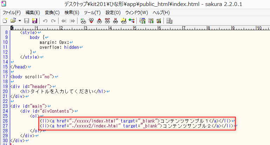The height and width of the screenshot is (145, 270).
Task: Click the closing </head> tag
Action: point(19,67)
